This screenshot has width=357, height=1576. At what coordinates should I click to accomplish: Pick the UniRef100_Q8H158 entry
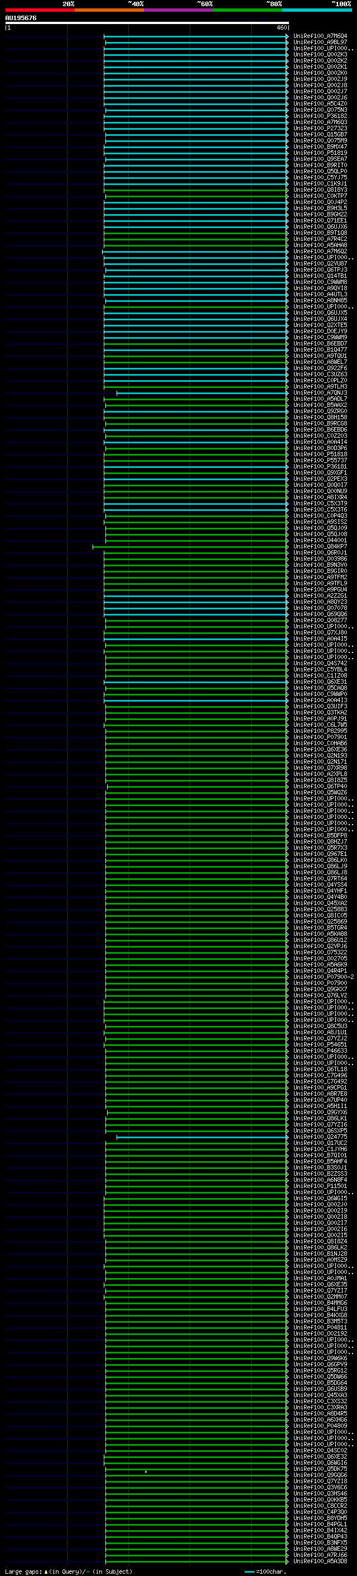[320, 417]
